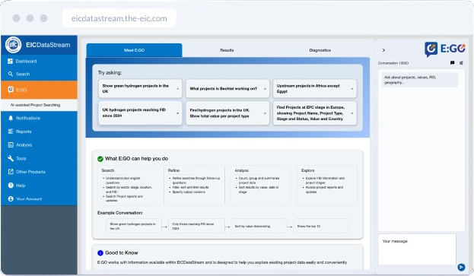Start a new conversation with edit icon
474x276 pixels.
pyautogui.click(x=461, y=63)
